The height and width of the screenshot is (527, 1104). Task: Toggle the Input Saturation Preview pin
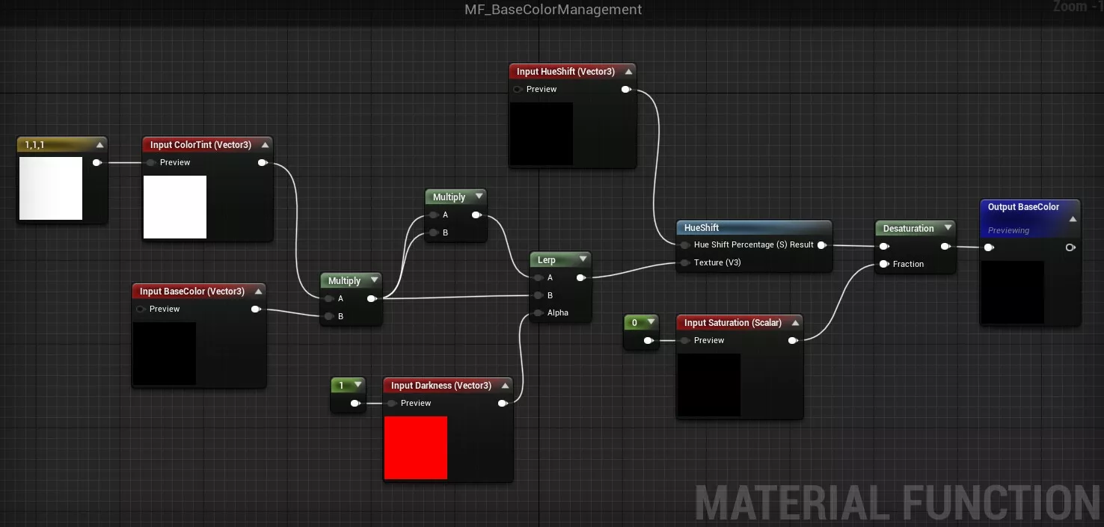(x=684, y=341)
